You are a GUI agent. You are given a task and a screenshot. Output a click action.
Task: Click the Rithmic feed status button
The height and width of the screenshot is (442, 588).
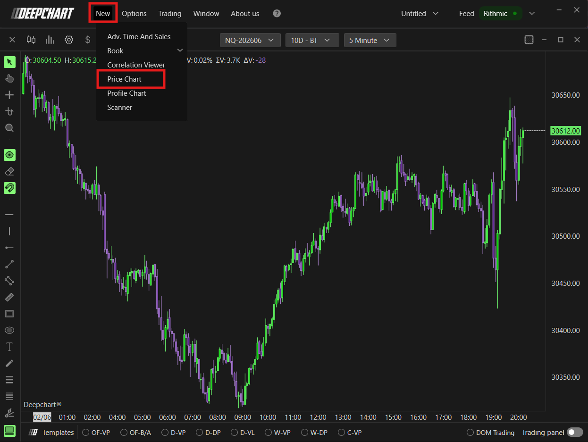(501, 14)
